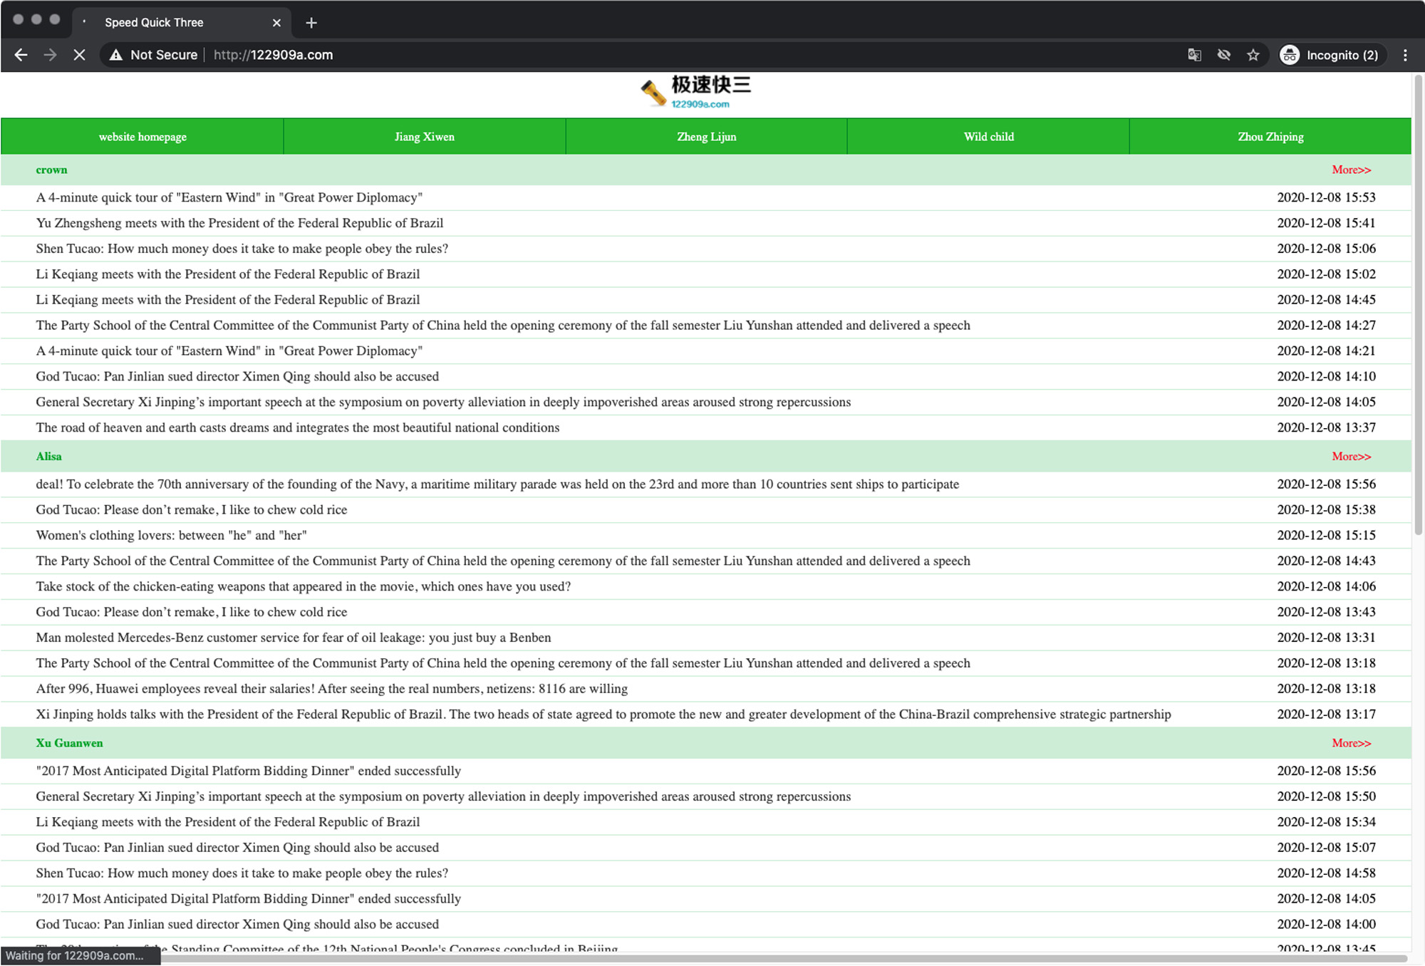
Task: Open Women's clothing lovers article
Action: click(x=171, y=536)
